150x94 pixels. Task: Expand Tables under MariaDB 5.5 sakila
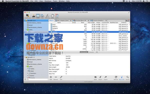pyautogui.click(x=27, y=69)
